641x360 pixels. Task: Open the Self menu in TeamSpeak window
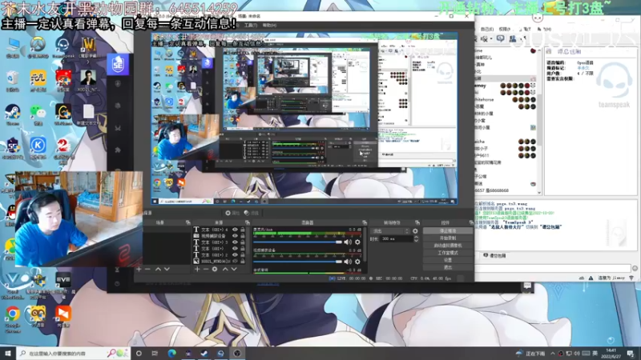tap(487, 29)
